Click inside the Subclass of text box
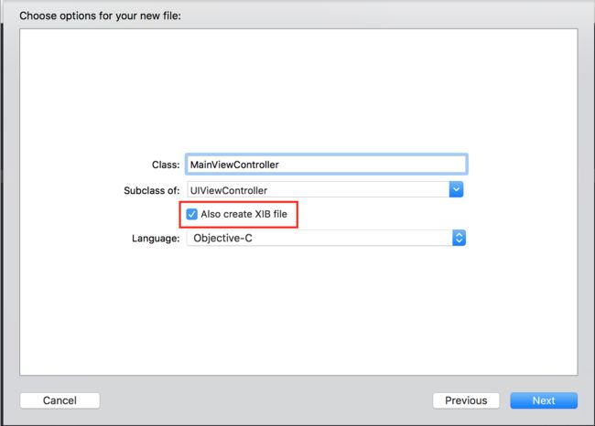This screenshot has width=595, height=426. tap(318, 190)
